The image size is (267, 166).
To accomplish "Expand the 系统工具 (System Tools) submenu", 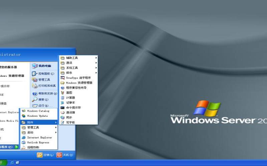I will coord(78,68).
